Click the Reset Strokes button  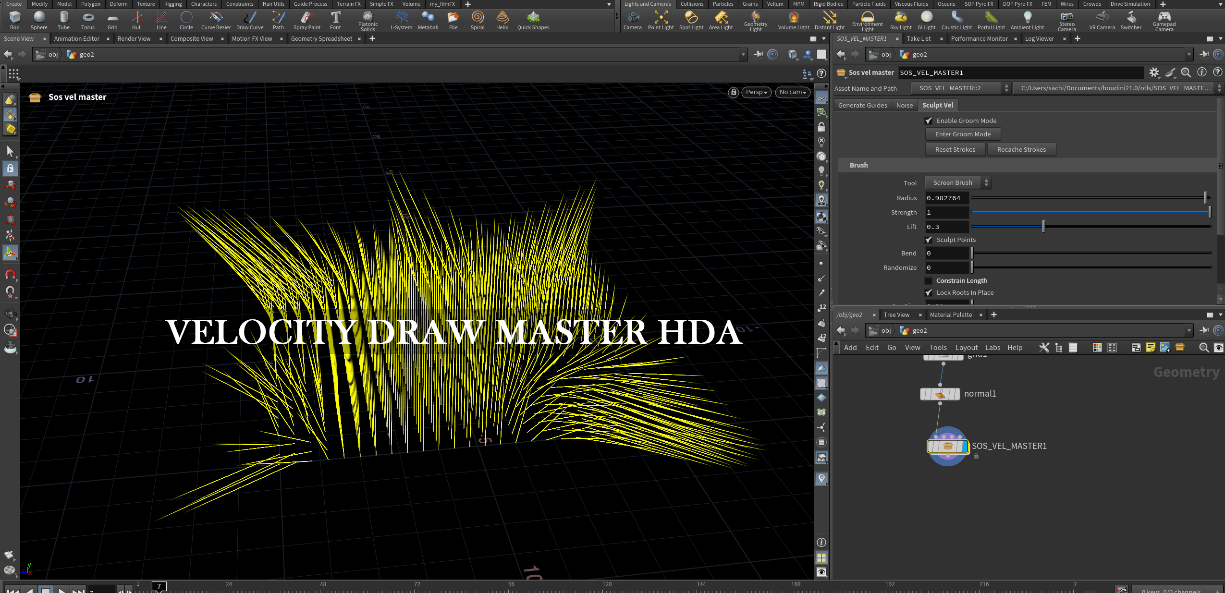pos(955,150)
